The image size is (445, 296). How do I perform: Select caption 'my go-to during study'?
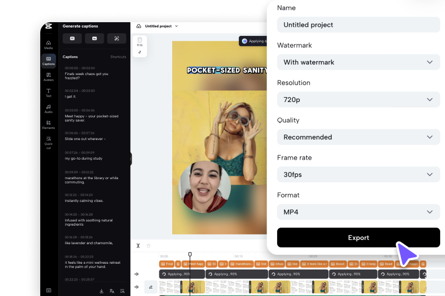pyautogui.click(x=84, y=159)
